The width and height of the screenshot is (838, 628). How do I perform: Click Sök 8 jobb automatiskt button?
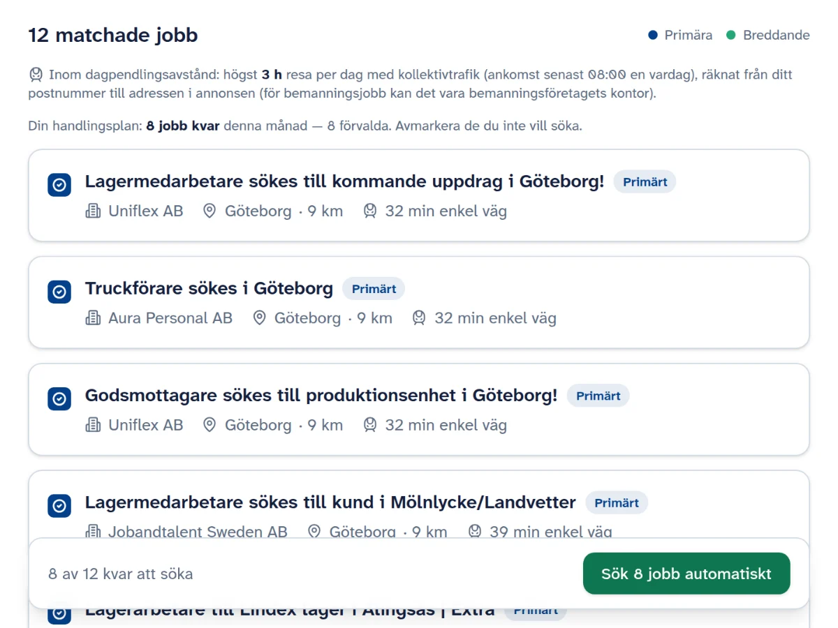click(686, 574)
